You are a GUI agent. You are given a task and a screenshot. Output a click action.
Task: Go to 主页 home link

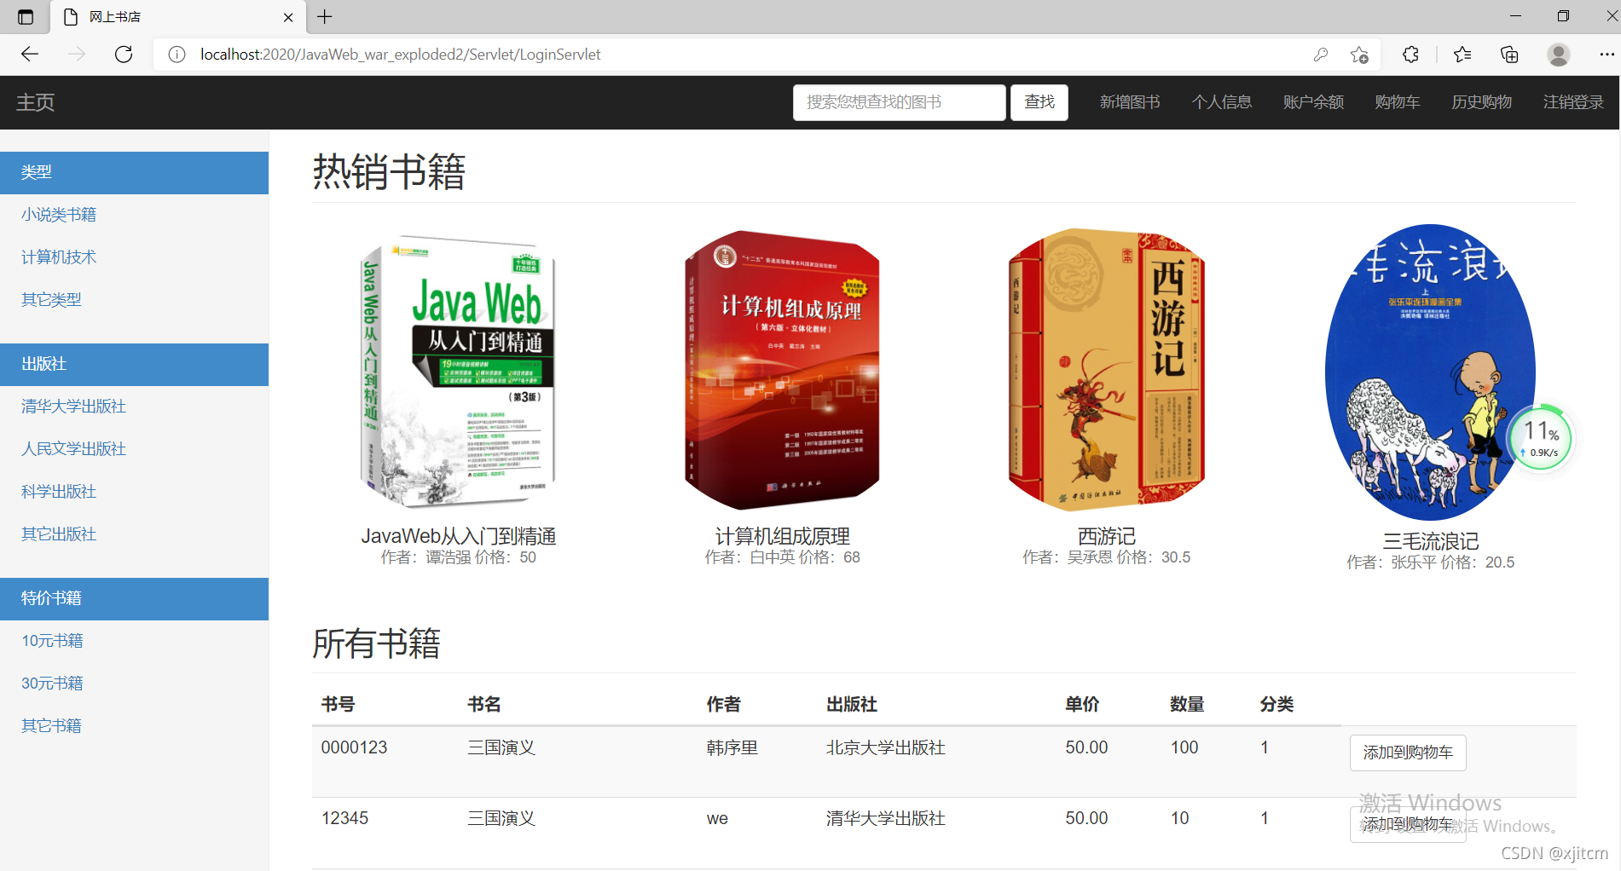[x=35, y=102]
